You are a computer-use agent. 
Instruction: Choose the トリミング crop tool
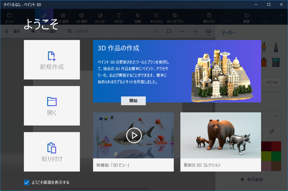(78, 31)
